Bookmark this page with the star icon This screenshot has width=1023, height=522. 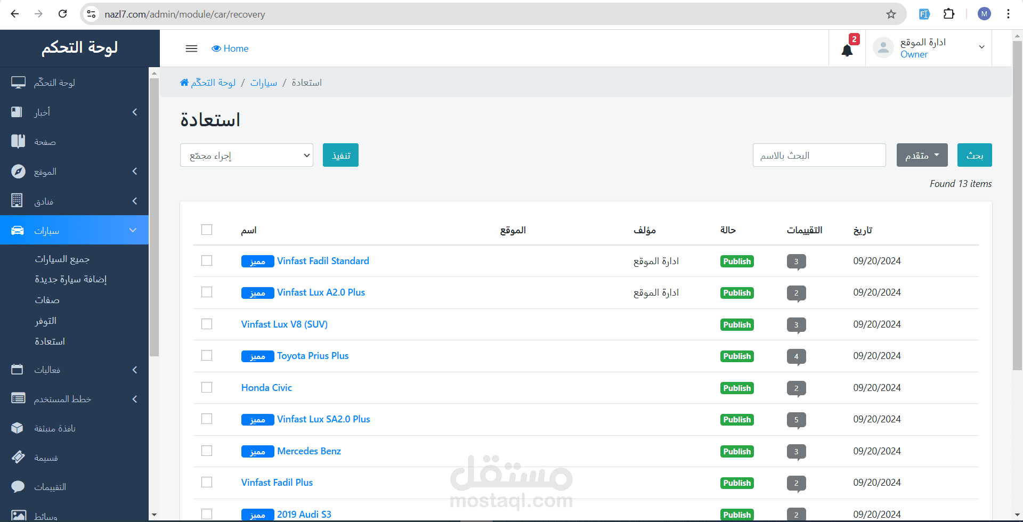[x=891, y=14]
